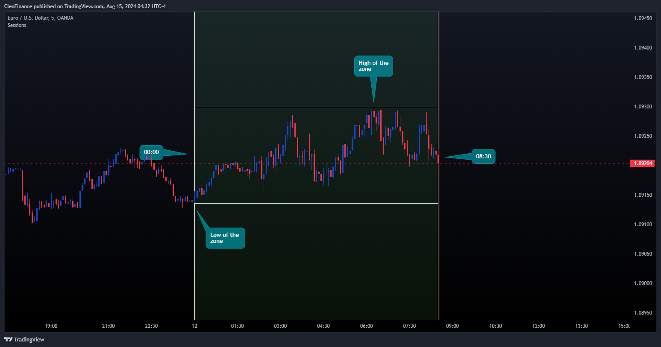Click the 1.09150 price axis label
This screenshot has height=347, width=661.
pos(643,195)
